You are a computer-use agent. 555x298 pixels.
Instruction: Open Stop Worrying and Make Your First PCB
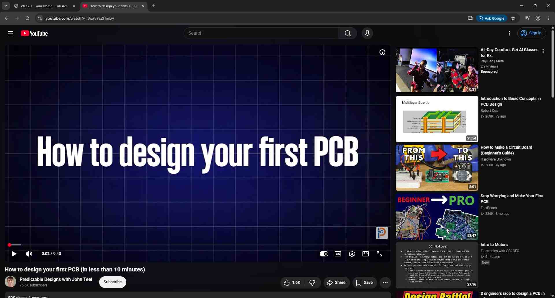click(x=512, y=199)
